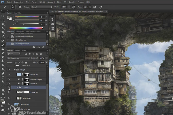
Task: Toggle visibility of Hintergrund layer
Action: (x=9, y=104)
